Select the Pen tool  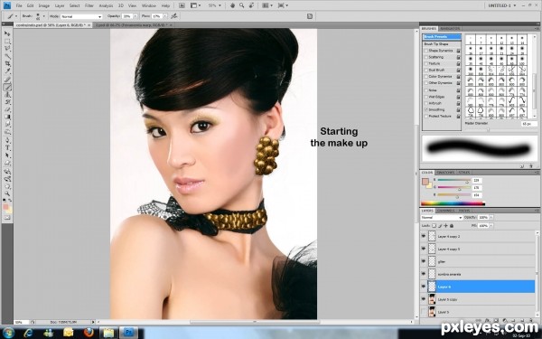coord(7,140)
